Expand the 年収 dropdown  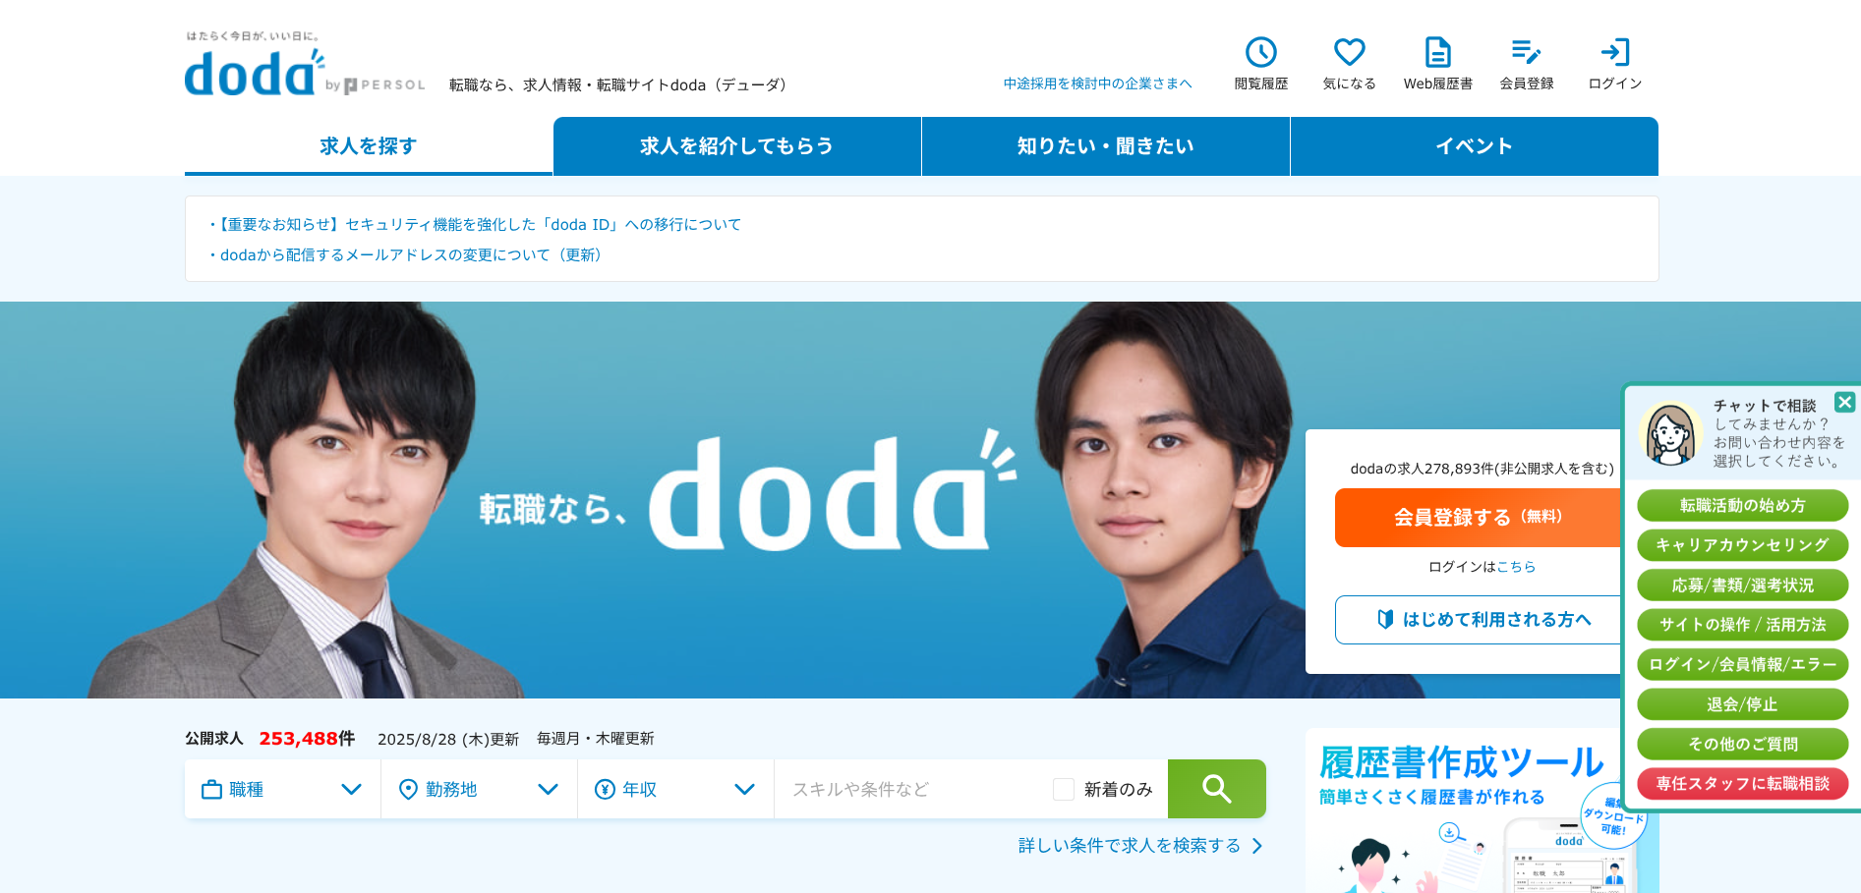[676, 789]
